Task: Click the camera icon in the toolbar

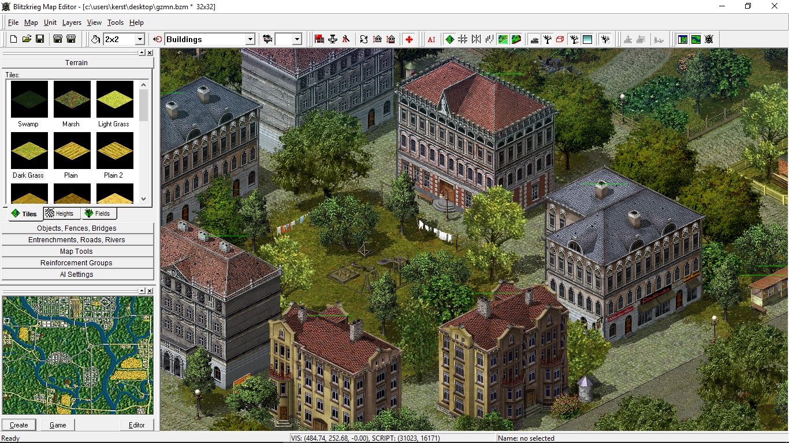Action: [267, 39]
